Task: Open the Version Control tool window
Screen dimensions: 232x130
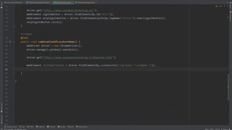Action: (x=11, y=127)
